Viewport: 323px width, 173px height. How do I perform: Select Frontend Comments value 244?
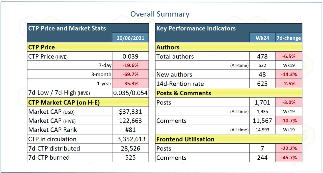262,157
